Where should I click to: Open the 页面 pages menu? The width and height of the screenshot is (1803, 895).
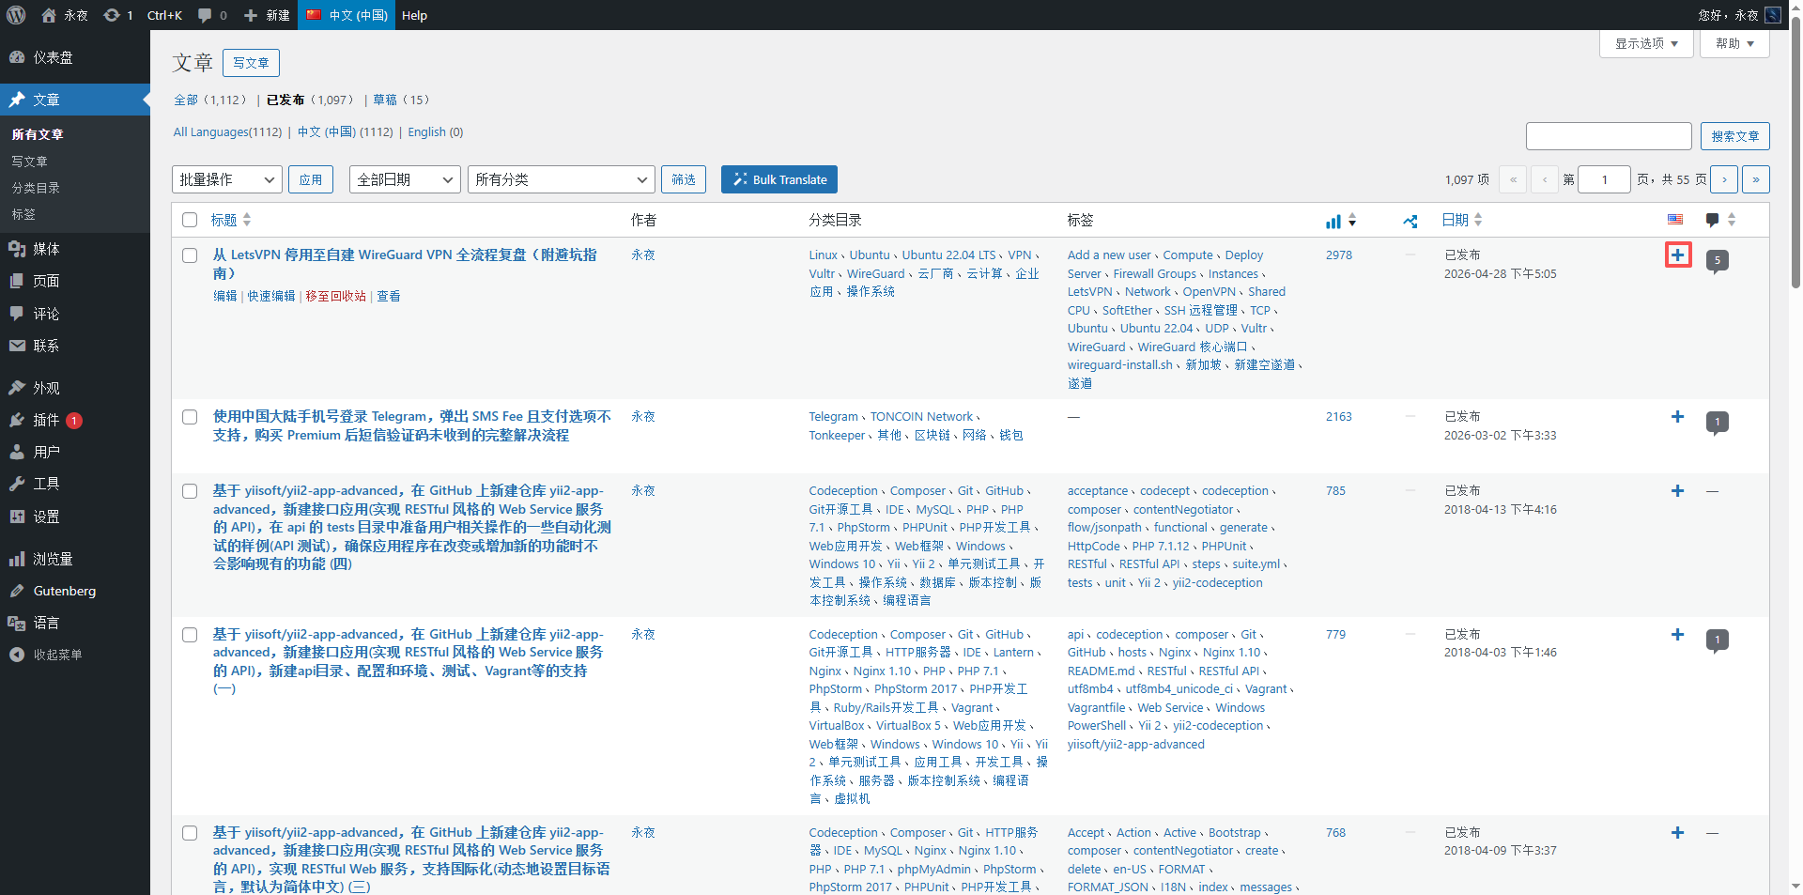pos(75,281)
